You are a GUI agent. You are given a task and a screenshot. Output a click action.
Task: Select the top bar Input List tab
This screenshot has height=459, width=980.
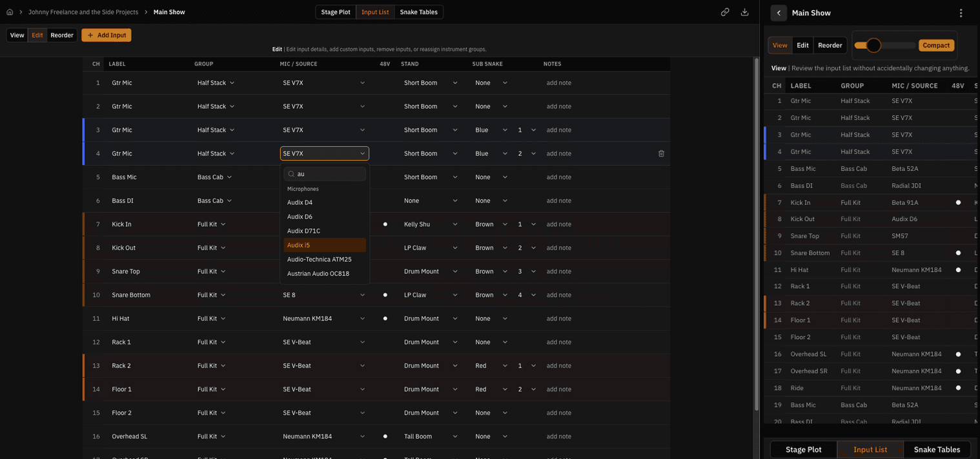point(375,12)
